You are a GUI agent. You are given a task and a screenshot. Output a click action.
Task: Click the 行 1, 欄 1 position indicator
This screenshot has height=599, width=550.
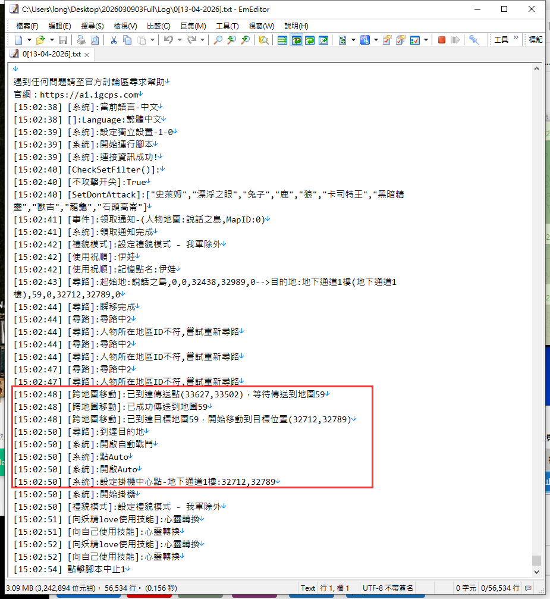tap(335, 588)
